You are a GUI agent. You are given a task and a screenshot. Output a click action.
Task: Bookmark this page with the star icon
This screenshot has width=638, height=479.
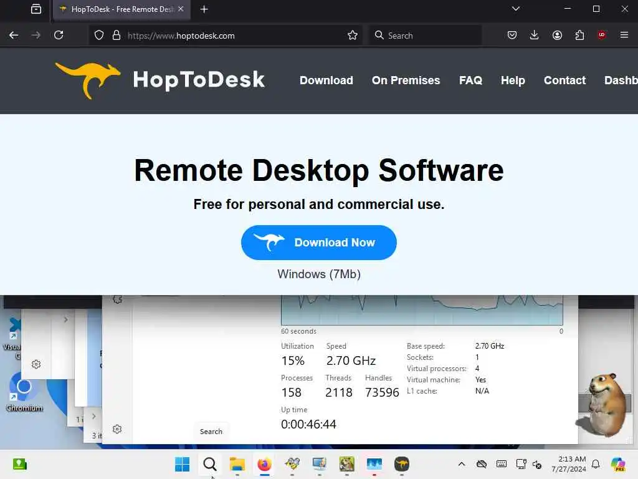pyautogui.click(x=353, y=36)
